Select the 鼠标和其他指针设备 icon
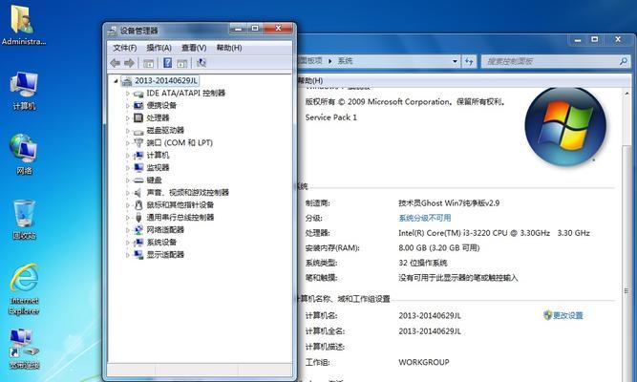 [138, 204]
